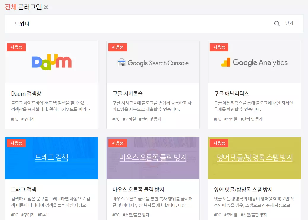Click the Daum logo thumbnail
The height and width of the screenshot is (220, 308).
click(51, 62)
